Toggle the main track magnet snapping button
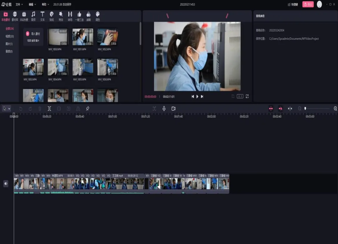This screenshot has height=244, width=338. point(271,109)
